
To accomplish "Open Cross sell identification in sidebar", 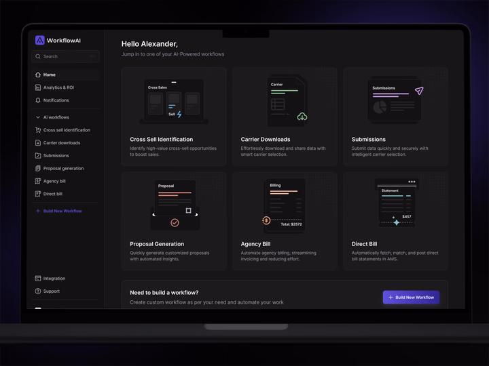I will [x=65, y=129].
